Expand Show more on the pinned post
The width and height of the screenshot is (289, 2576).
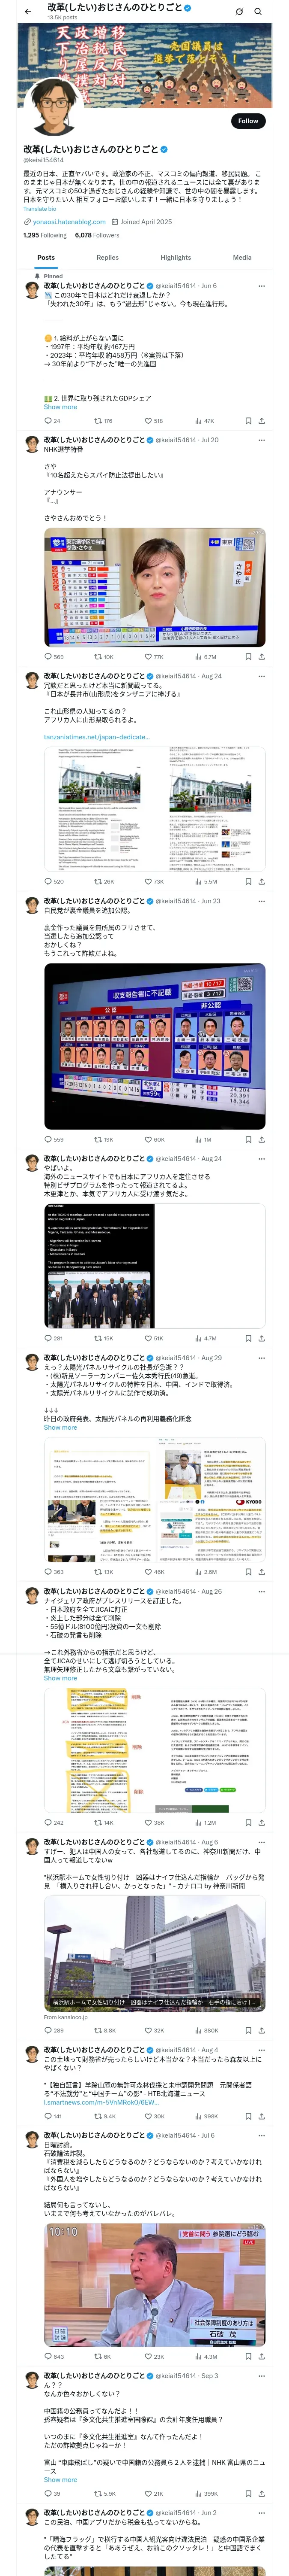[x=60, y=407]
